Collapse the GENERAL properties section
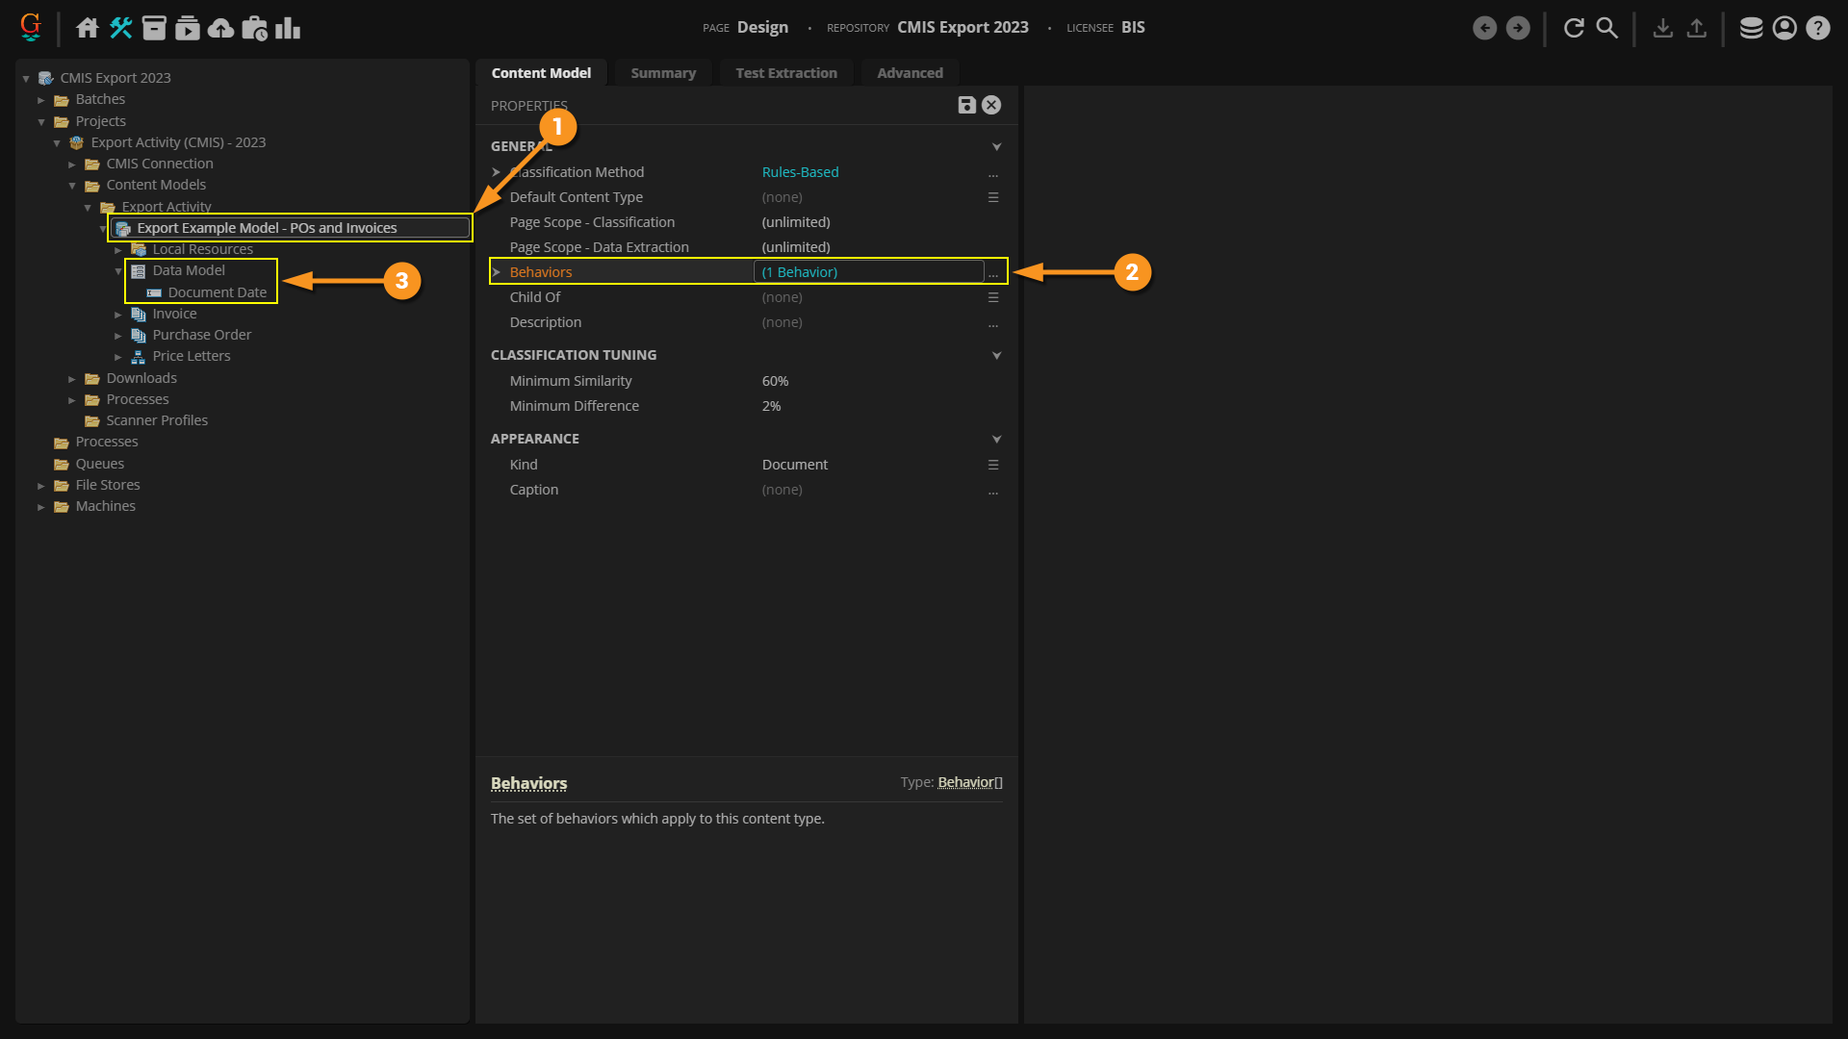The height and width of the screenshot is (1039, 1848). (x=996, y=146)
